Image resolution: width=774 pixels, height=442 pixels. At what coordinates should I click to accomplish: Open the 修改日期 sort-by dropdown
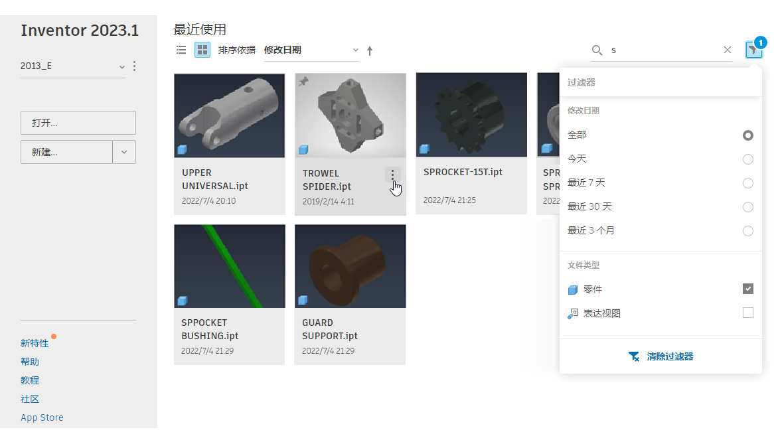tap(311, 50)
